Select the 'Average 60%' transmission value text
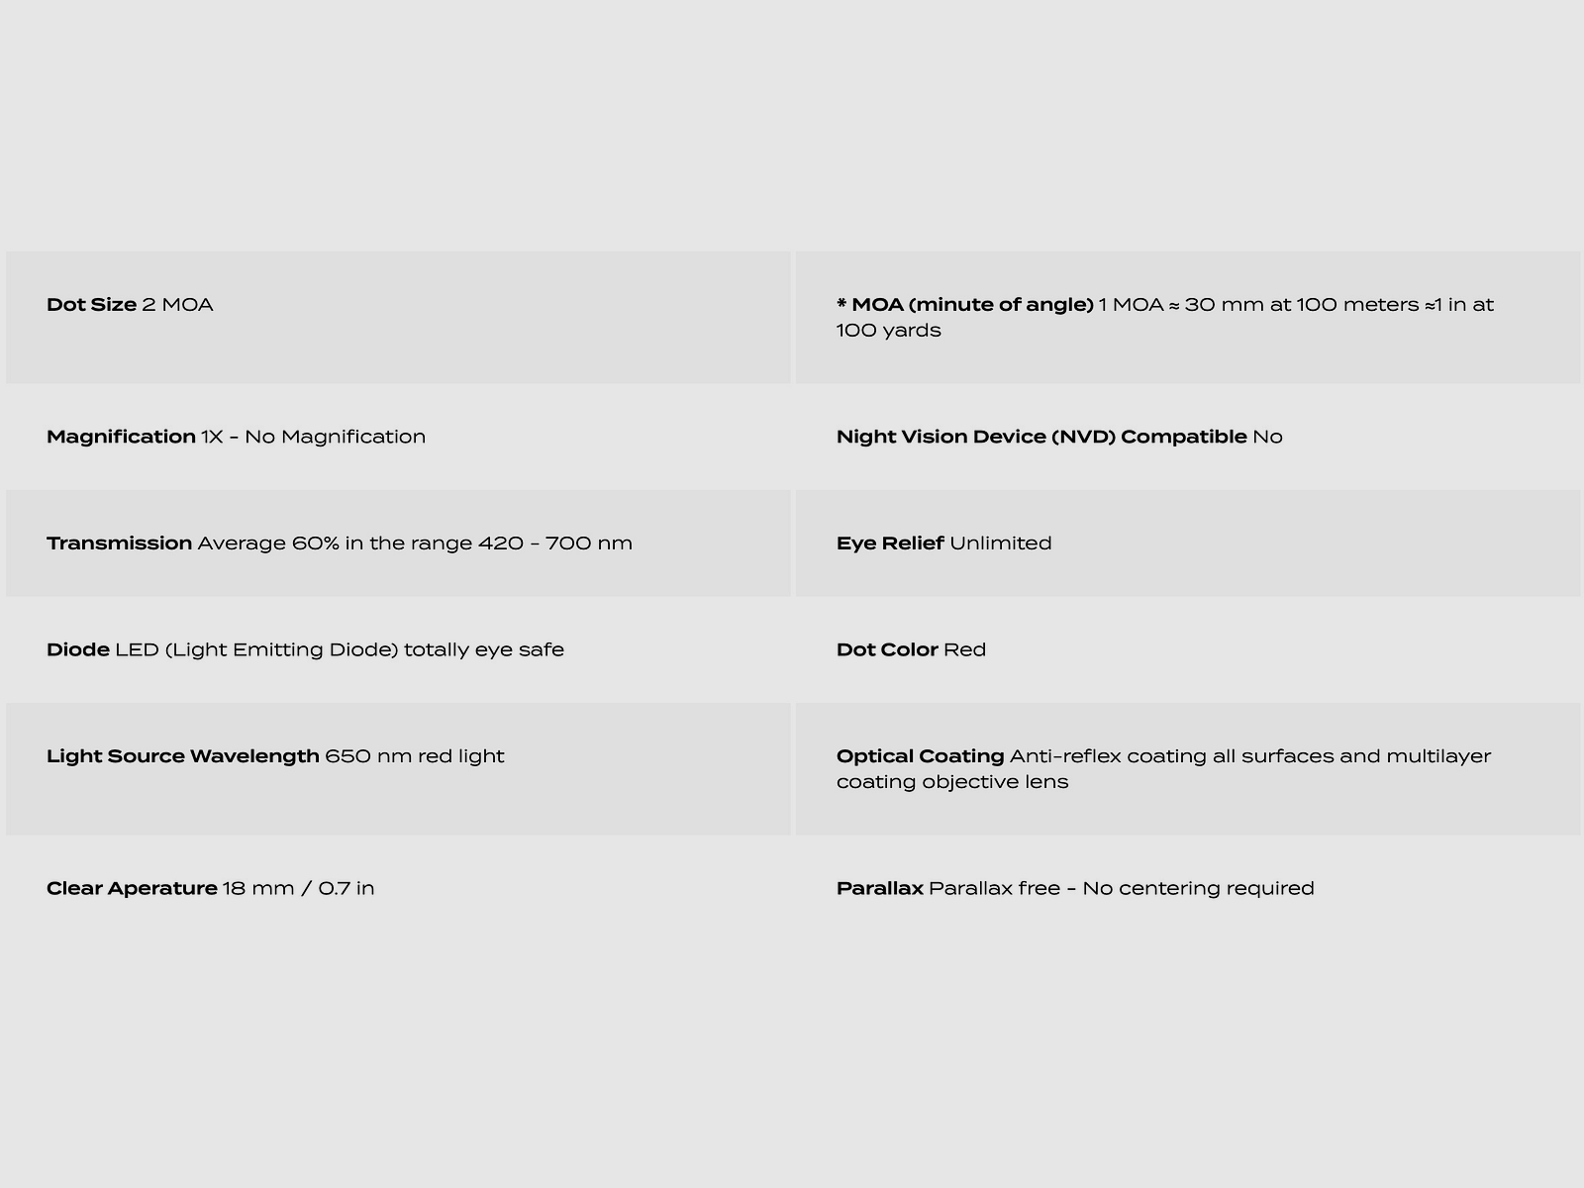Image resolution: width=1584 pixels, height=1188 pixels. 267,544
